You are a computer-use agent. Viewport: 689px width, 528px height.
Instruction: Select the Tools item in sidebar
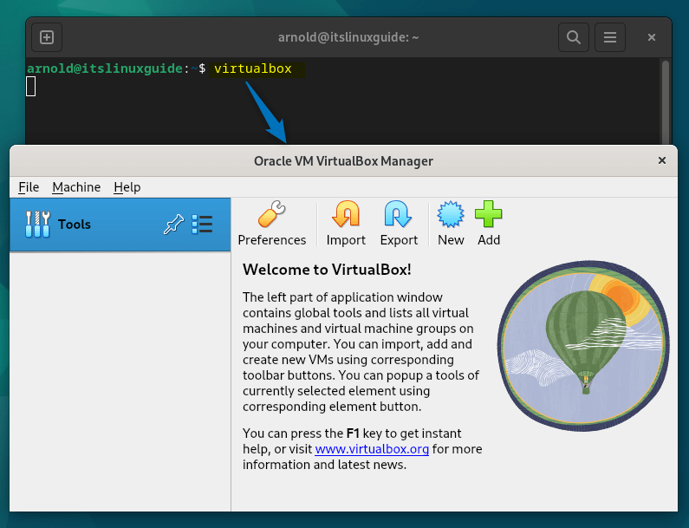pos(120,225)
